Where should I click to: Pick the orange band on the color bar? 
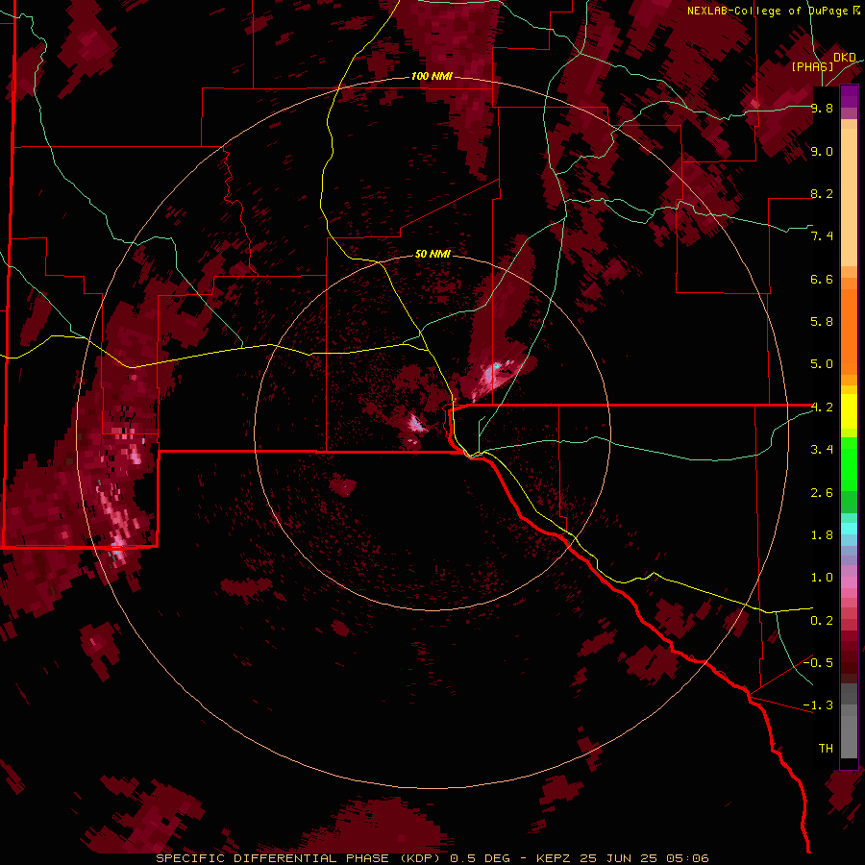click(849, 331)
